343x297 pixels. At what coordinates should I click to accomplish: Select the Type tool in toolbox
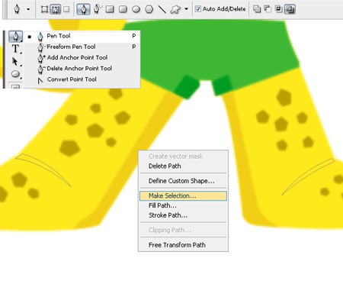pyautogui.click(x=15, y=49)
